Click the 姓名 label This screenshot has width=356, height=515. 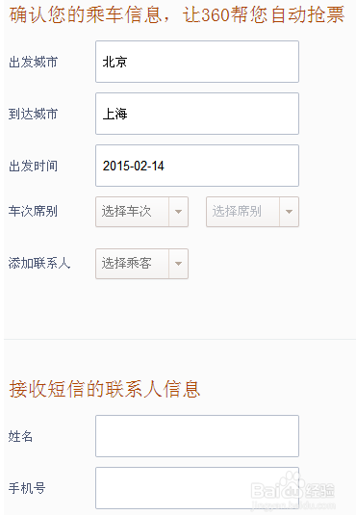point(21,436)
